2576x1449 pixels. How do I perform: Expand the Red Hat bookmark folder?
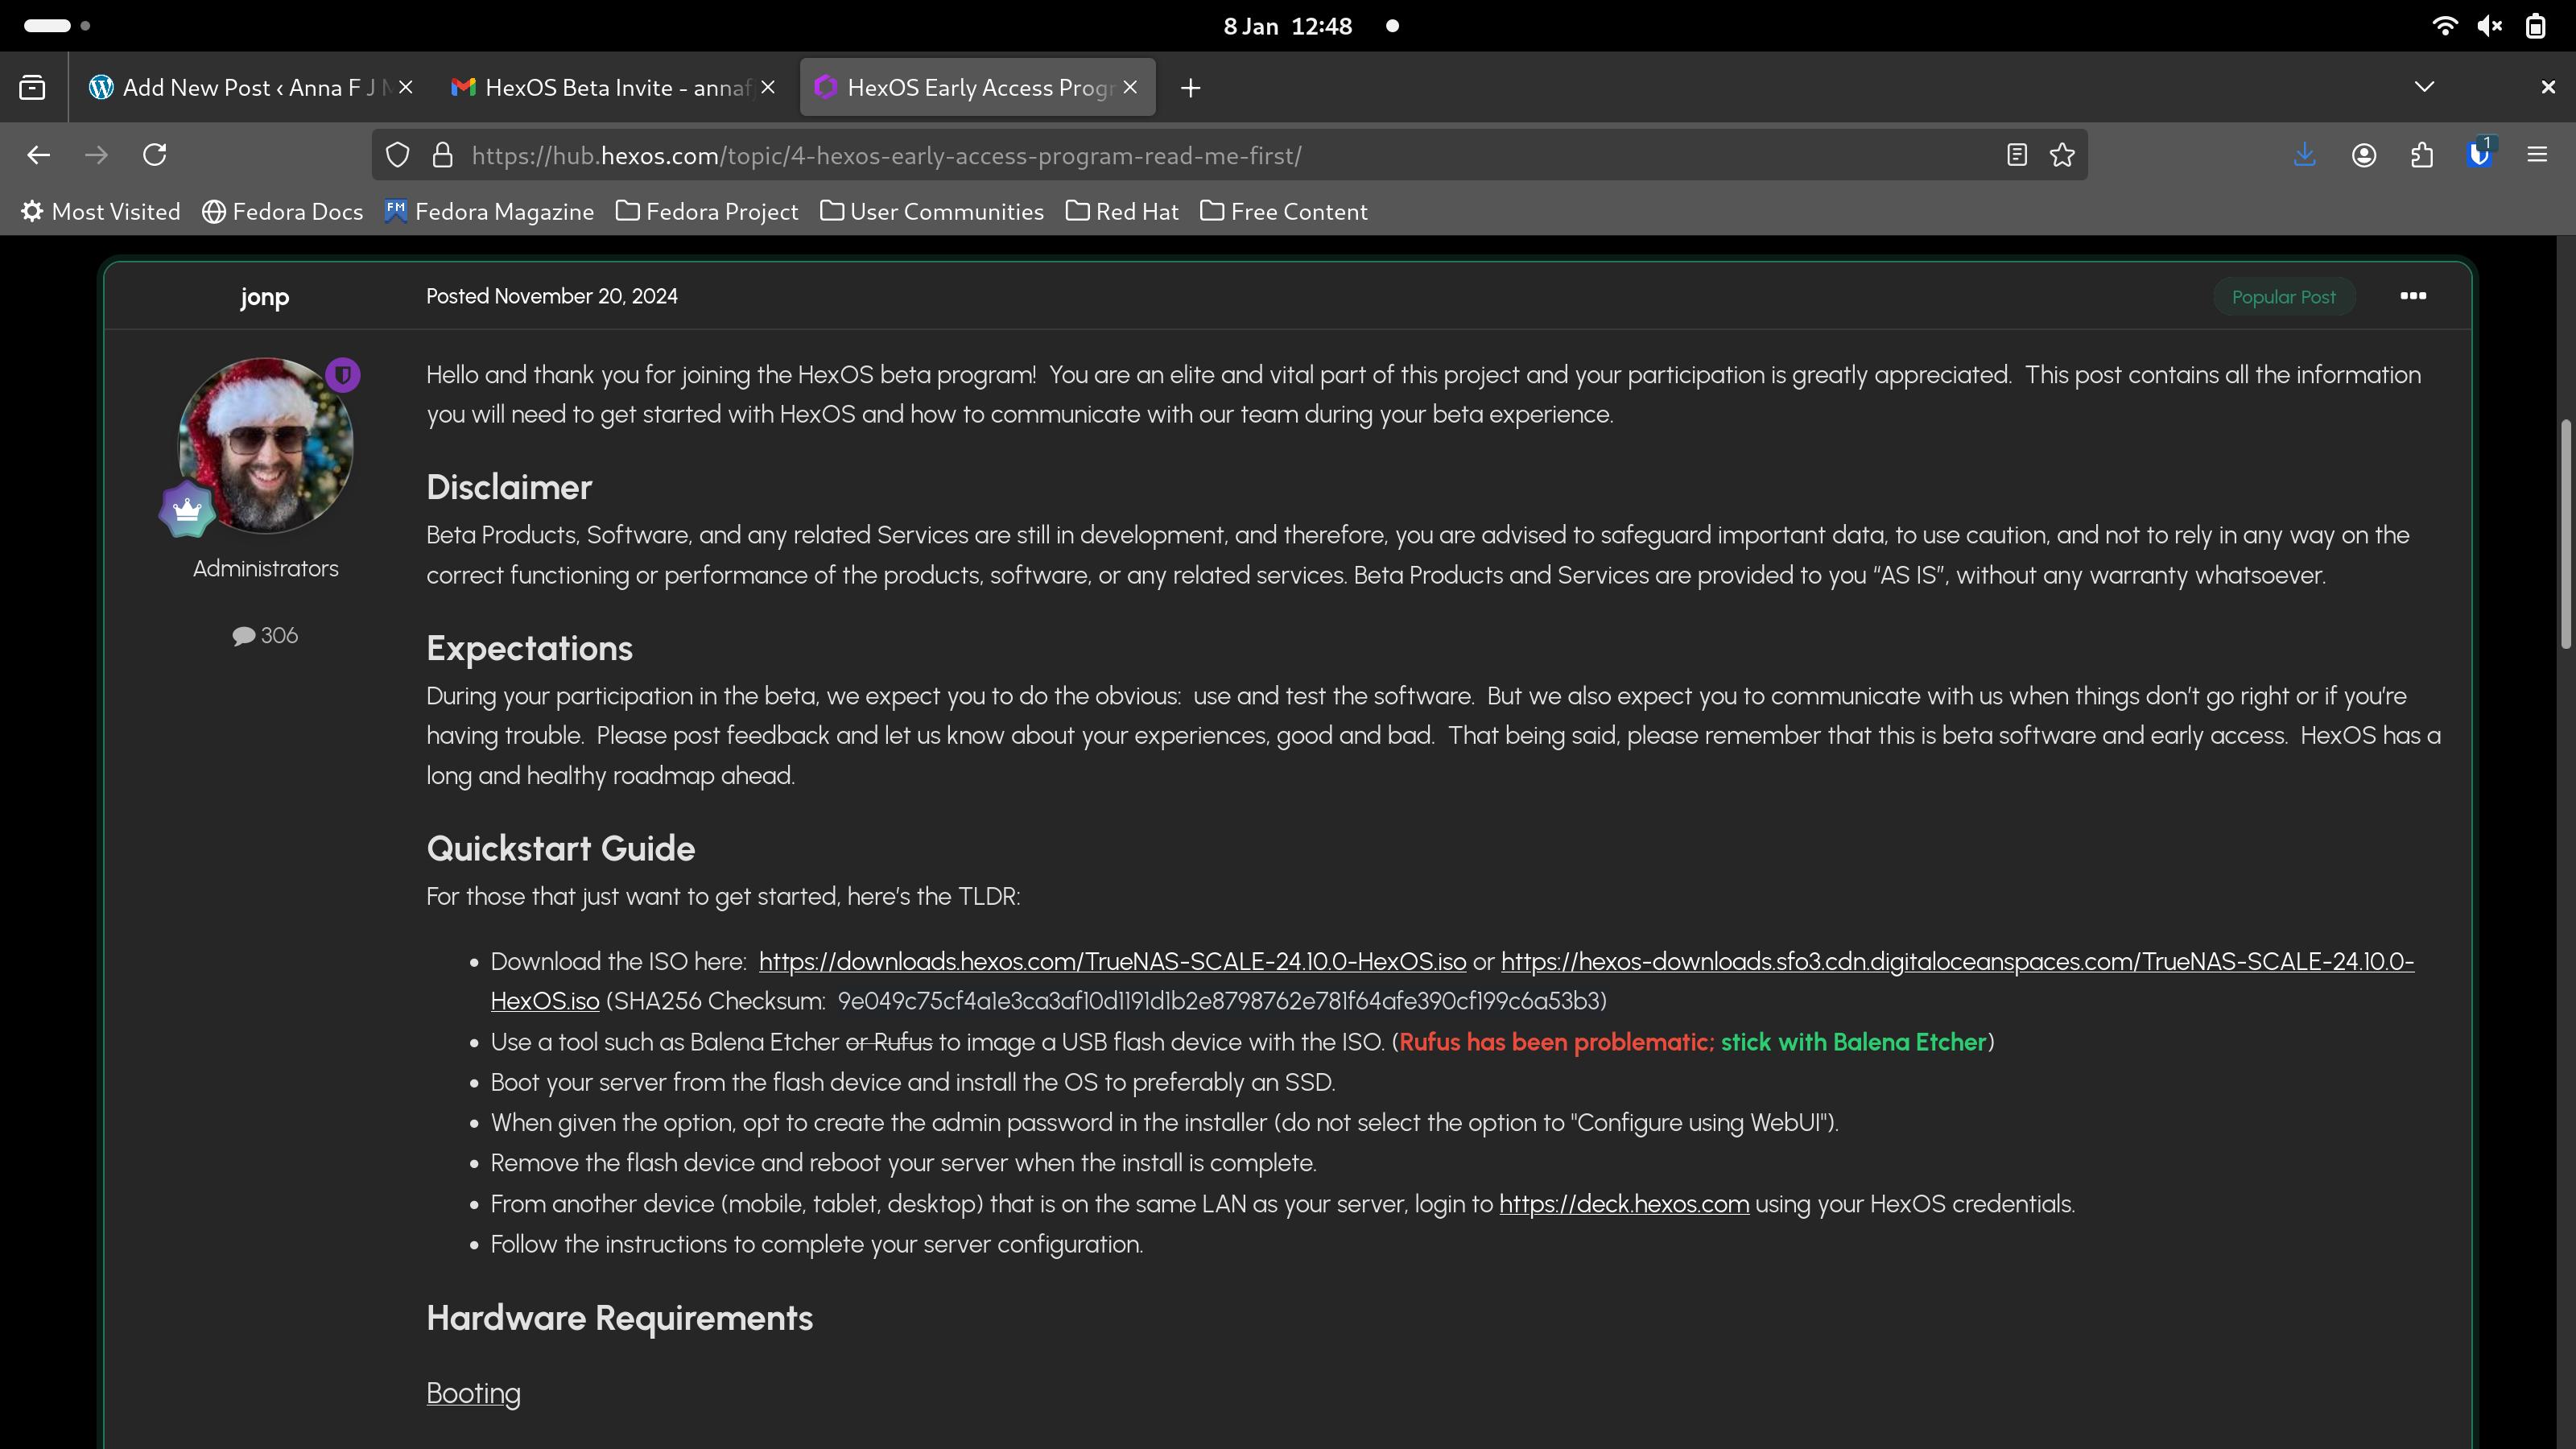tap(1122, 212)
